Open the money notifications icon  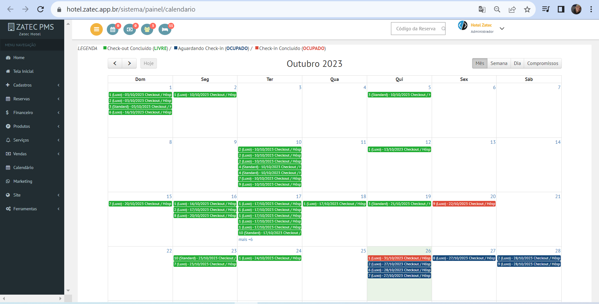tap(130, 29)
